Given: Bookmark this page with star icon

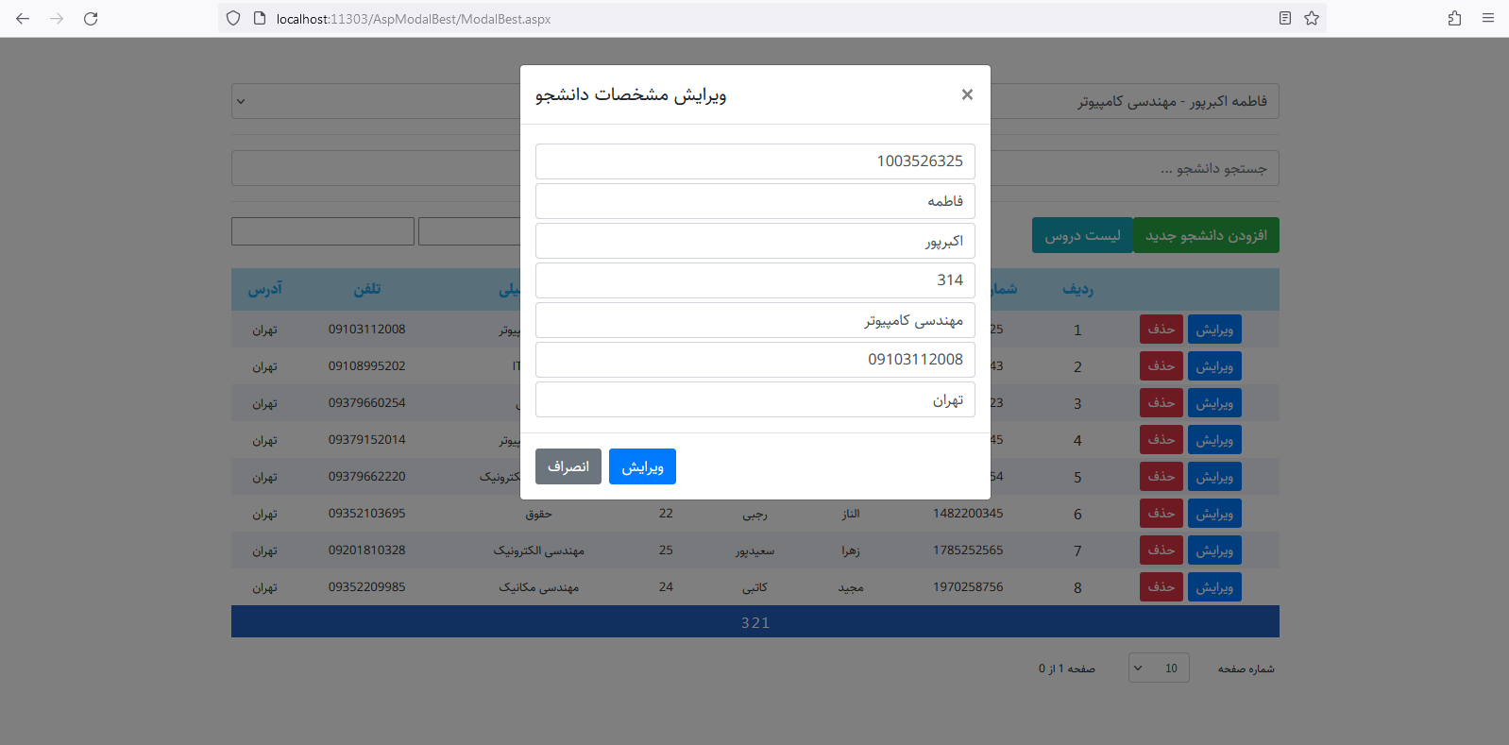Looking at the screenshot, I should point(1312,19).
